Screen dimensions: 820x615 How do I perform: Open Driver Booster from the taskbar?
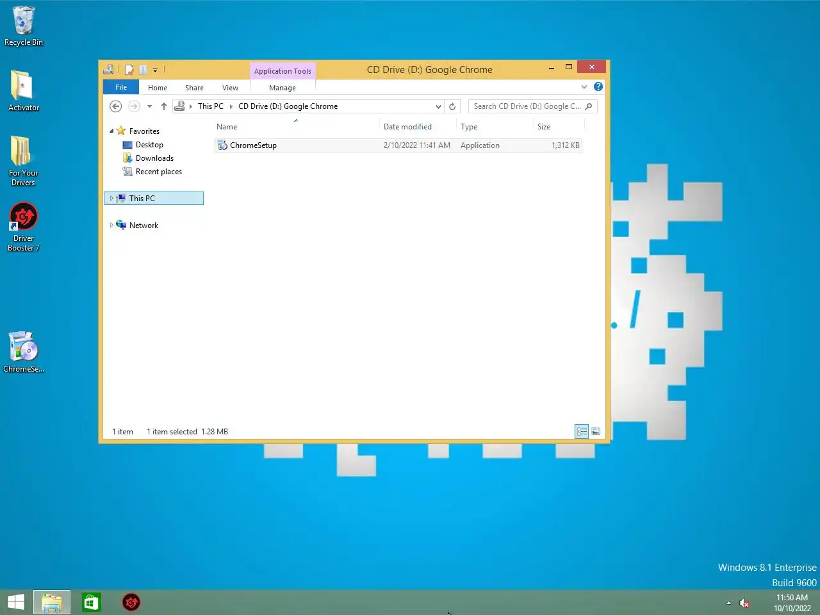(131, 602)
